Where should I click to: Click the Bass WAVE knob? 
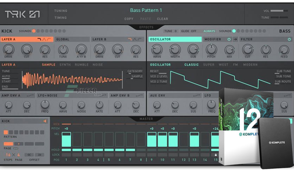pos(157,50)
